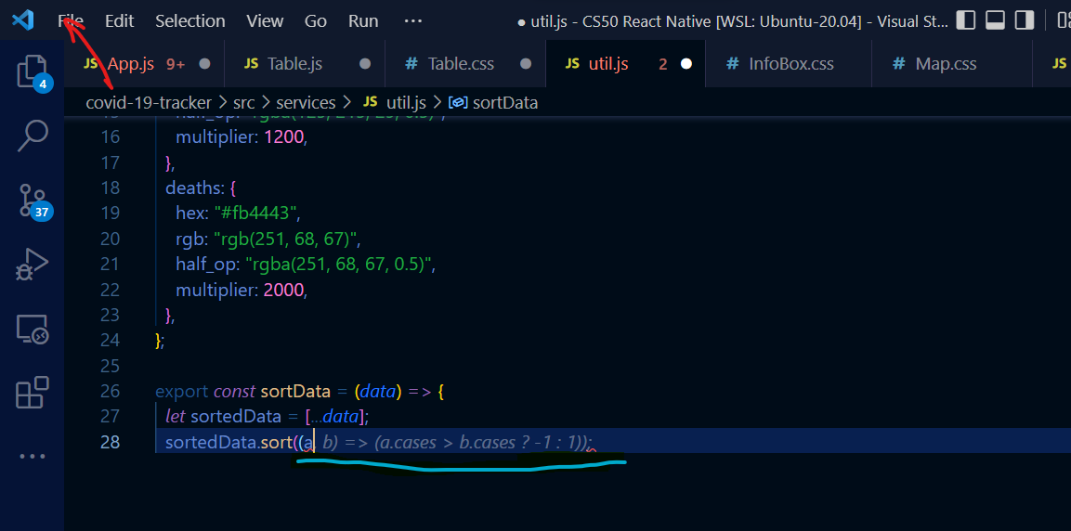Screen dimensions: 1071x531
Task: Open the Go menu
Action: [x=316, y=21]
